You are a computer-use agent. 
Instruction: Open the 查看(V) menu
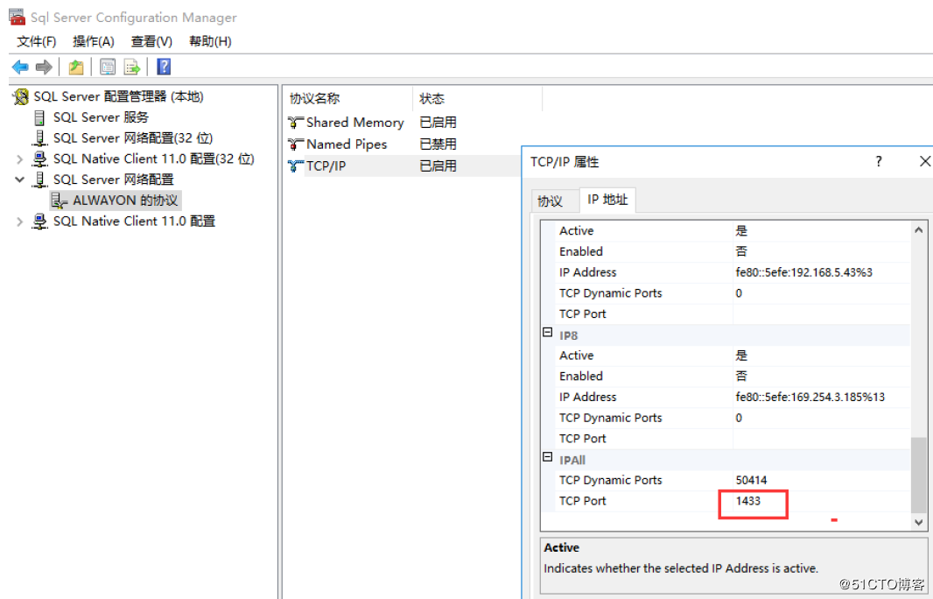click(x=151, y=41)
